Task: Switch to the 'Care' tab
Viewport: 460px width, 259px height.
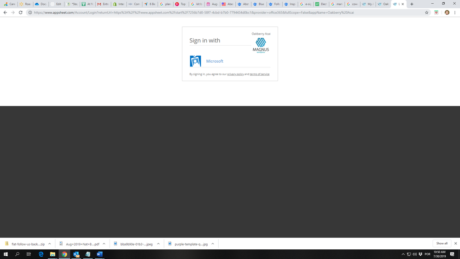Action: [x=10, y=4]
